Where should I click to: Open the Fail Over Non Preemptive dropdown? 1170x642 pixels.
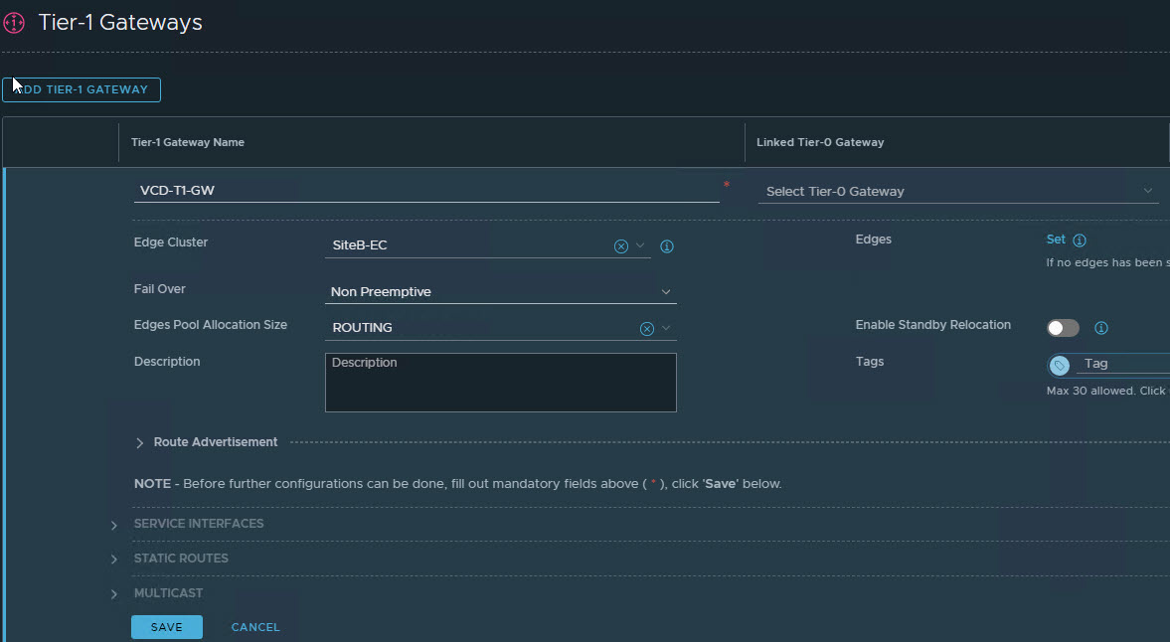(501, 292)
